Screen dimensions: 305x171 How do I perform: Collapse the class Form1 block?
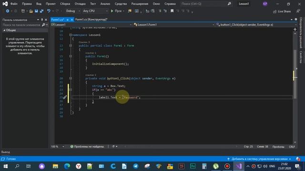click(x=71, y=46)
